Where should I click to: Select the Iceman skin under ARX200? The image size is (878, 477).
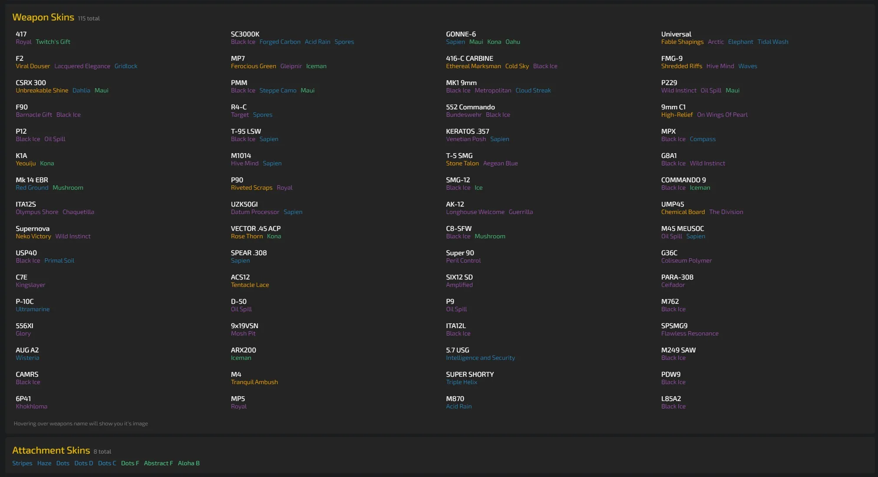pos(241,358)
